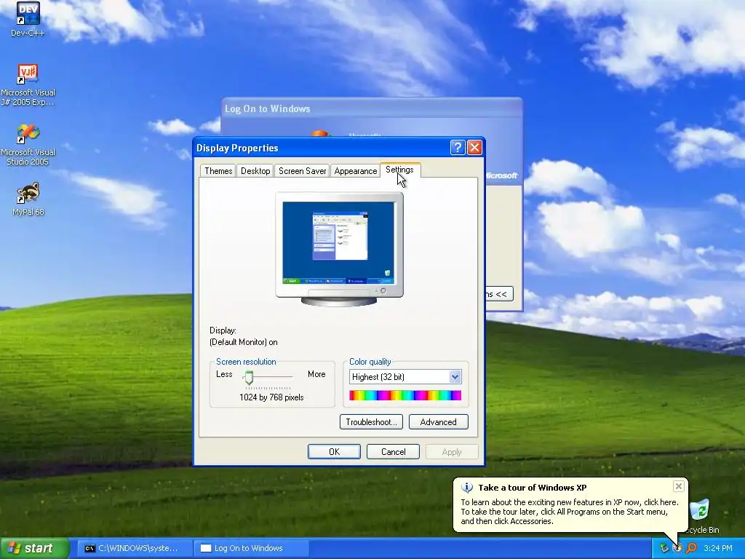
Task: Close the Display Properties dialog
Action: pos(474,147)
